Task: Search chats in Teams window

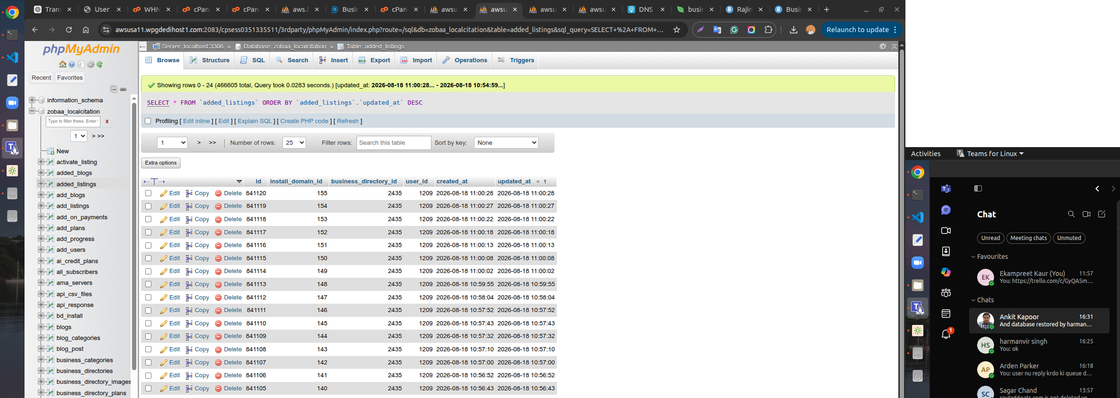Action: pyautogui.click(x=1071, y=214)
